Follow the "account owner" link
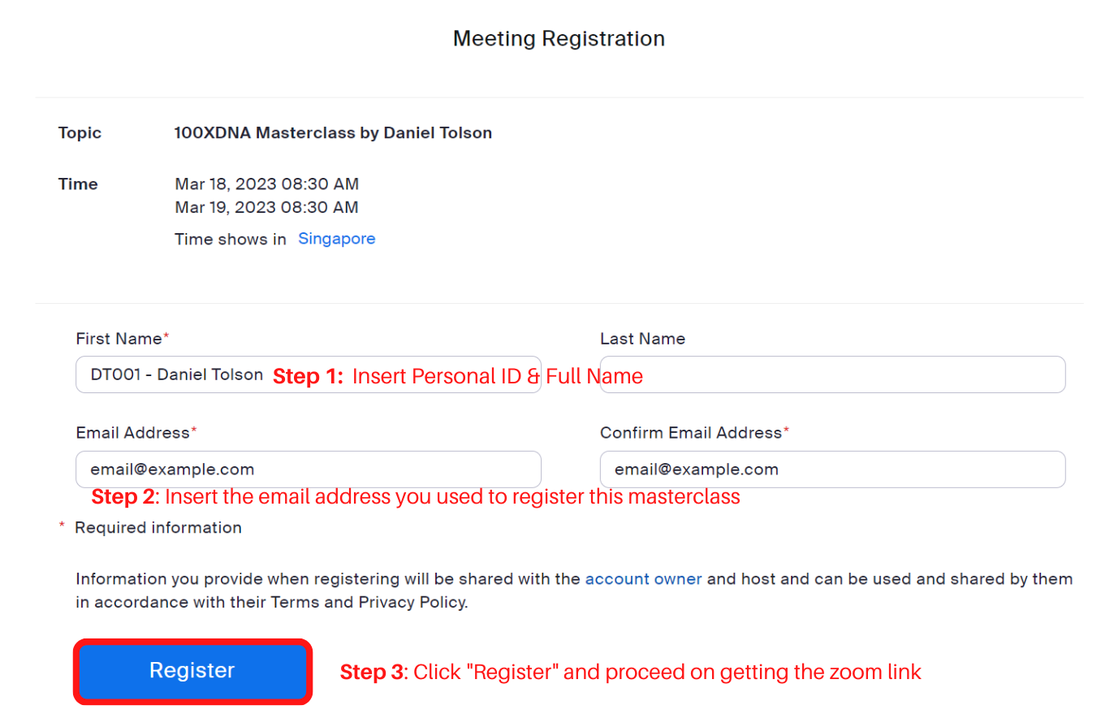 pos(643,579)
